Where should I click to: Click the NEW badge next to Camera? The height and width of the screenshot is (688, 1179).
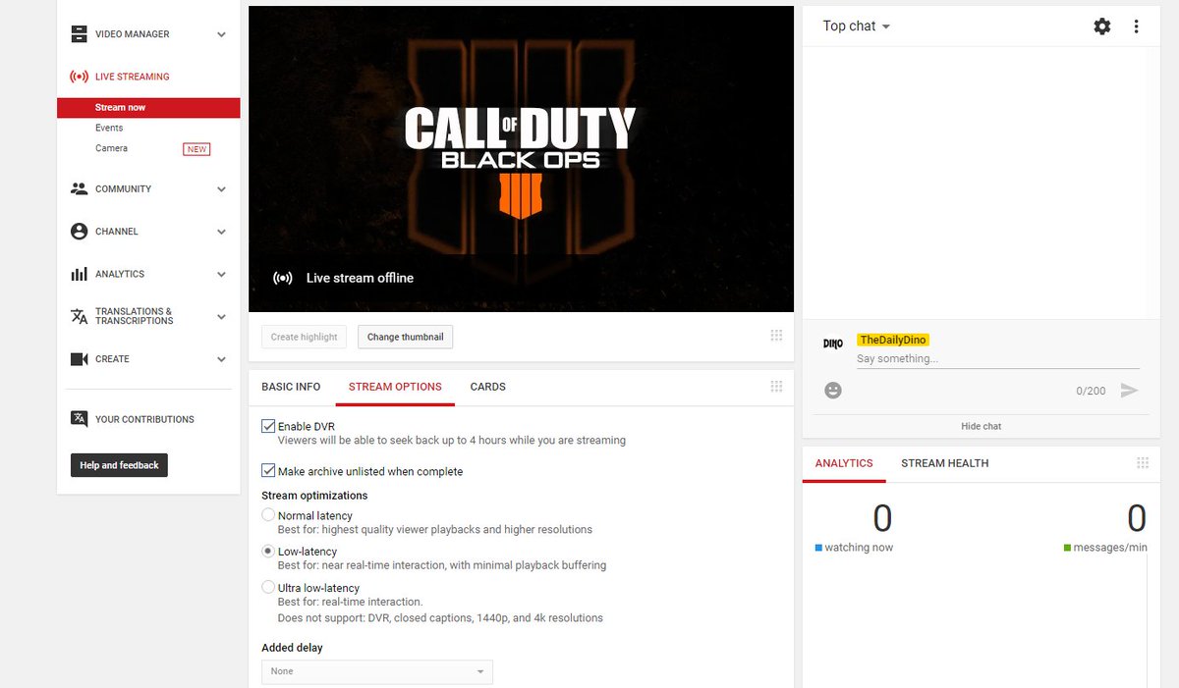pyautogui.click(x=196, y=149)
